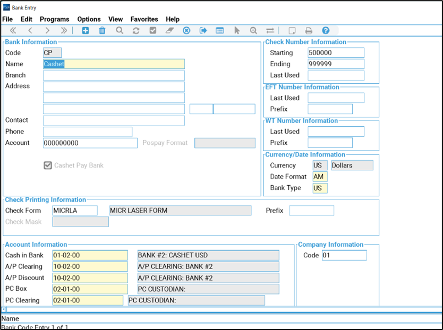Click the WT Last Used field
This screenshot has height=330, width=443.
tap(336, 132)
